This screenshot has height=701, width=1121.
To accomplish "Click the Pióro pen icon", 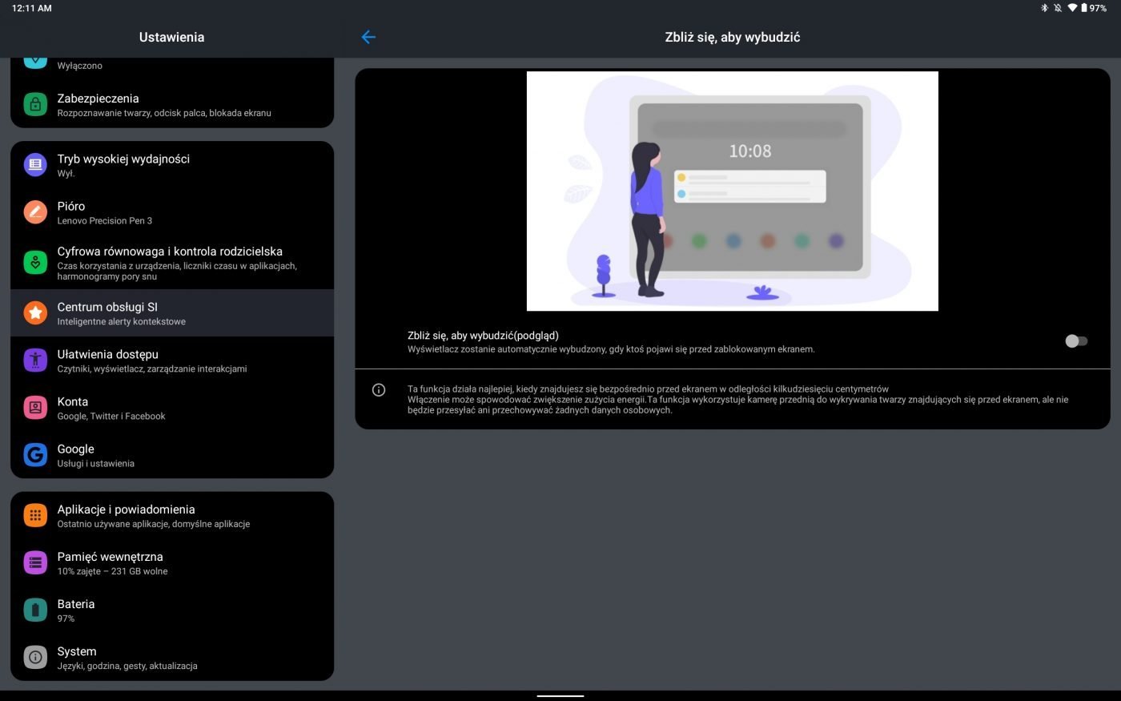I will pyautogui.click(x=35, y=212).
